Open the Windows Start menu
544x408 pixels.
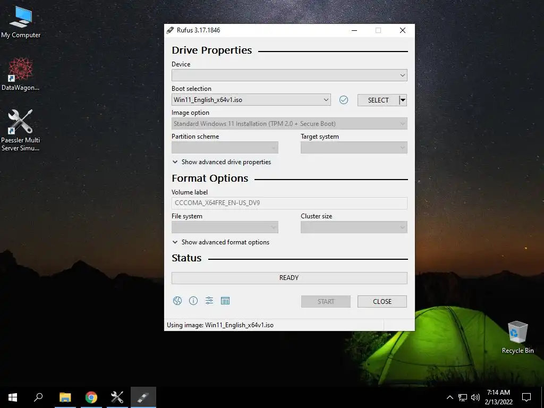pos(13,397)
